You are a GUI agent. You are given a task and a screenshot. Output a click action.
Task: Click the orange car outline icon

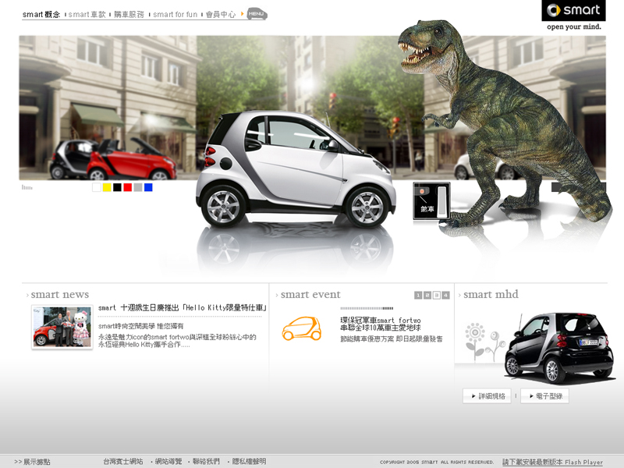302,328
